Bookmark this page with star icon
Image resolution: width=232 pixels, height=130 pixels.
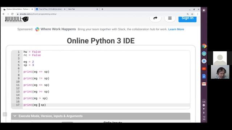192,14
